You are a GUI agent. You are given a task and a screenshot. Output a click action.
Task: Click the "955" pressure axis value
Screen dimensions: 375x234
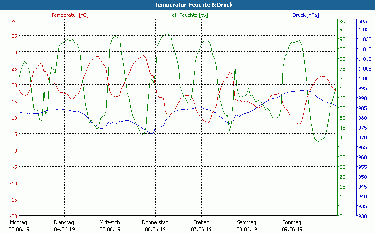click(362, 167)
